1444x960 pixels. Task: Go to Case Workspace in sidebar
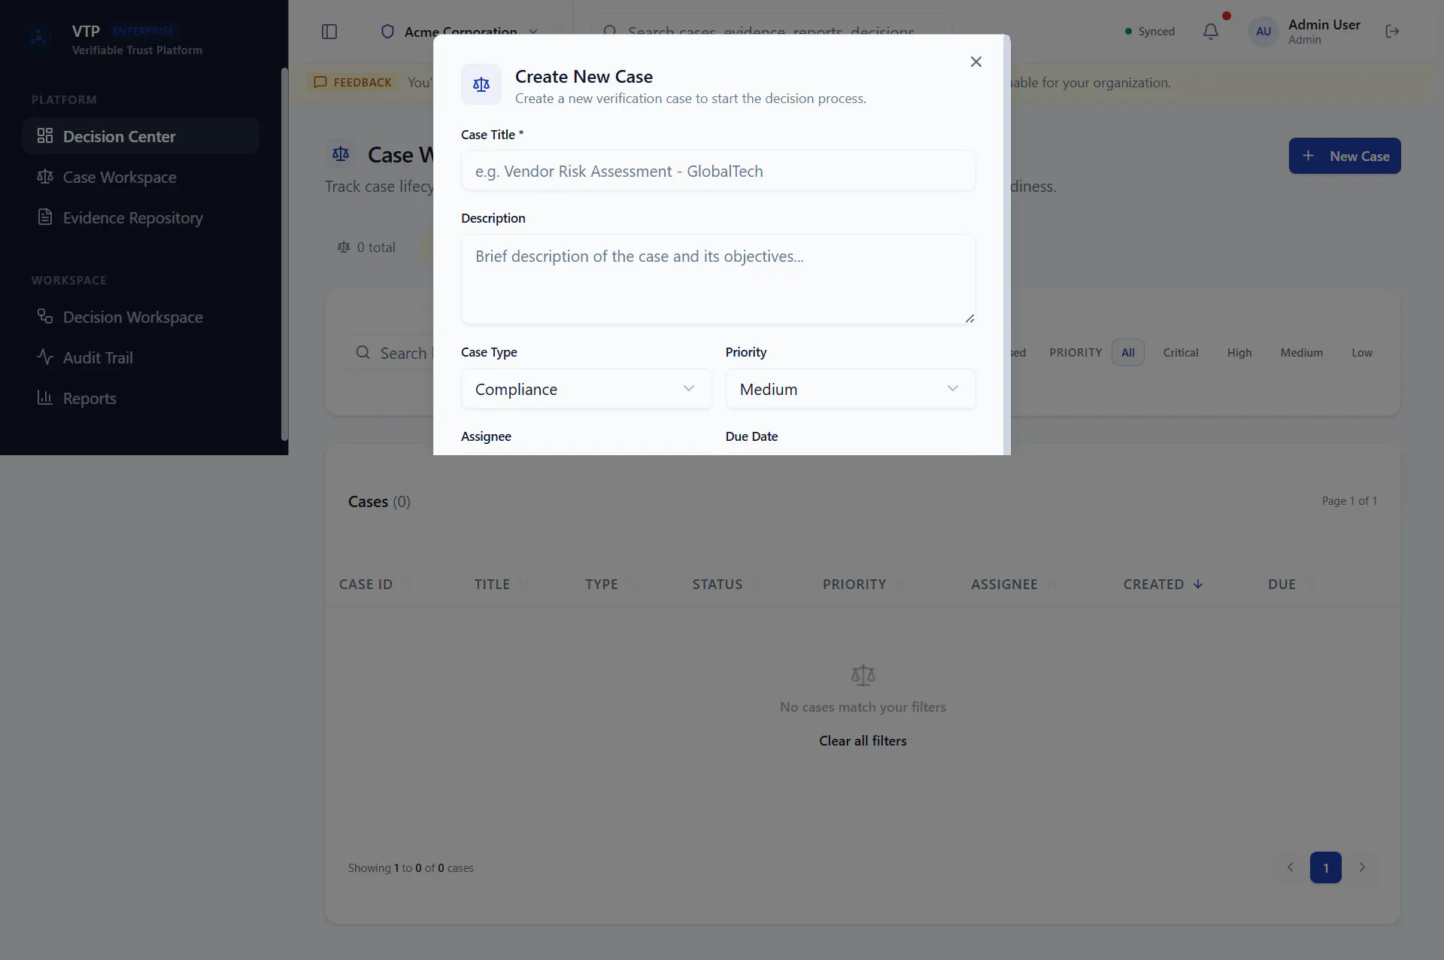click(x=141, y=177)
